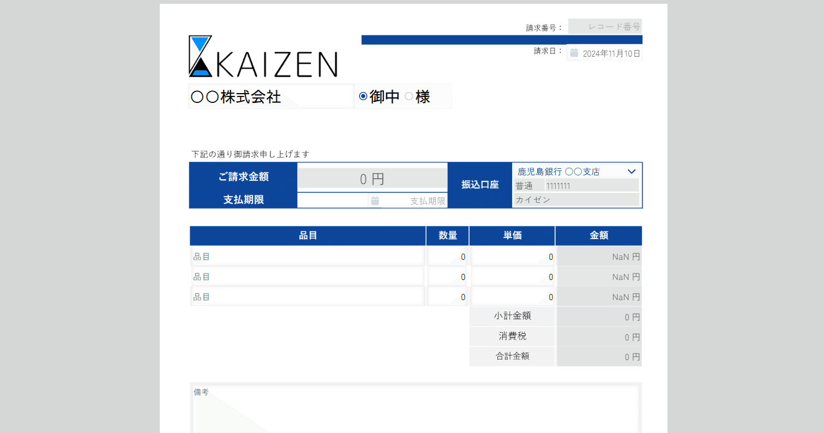
Task: Click the third row 品目 input
Action: (308, 297)
